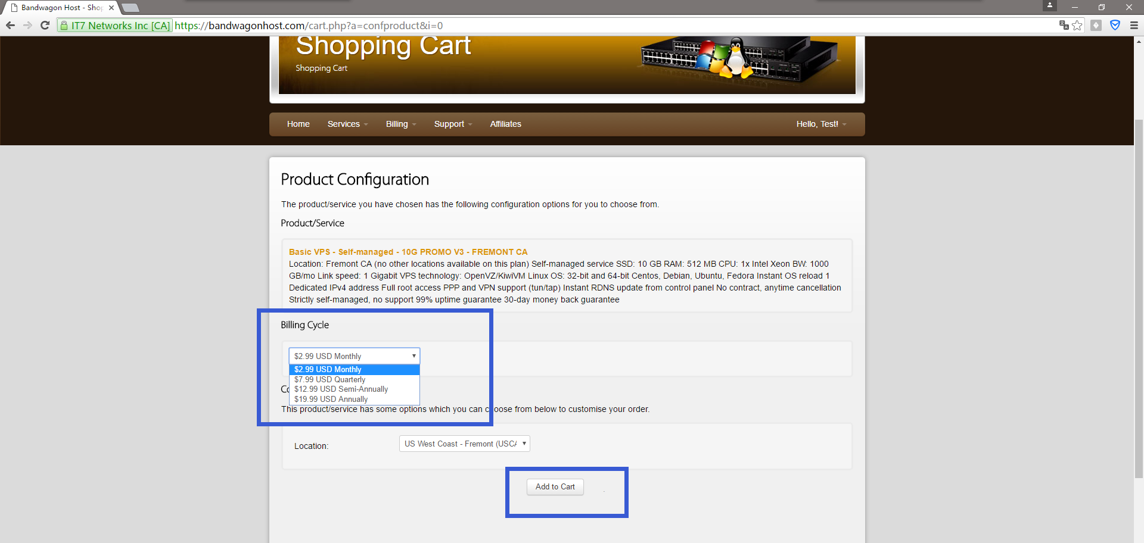Expand the Billing menu

pos(400,124)
